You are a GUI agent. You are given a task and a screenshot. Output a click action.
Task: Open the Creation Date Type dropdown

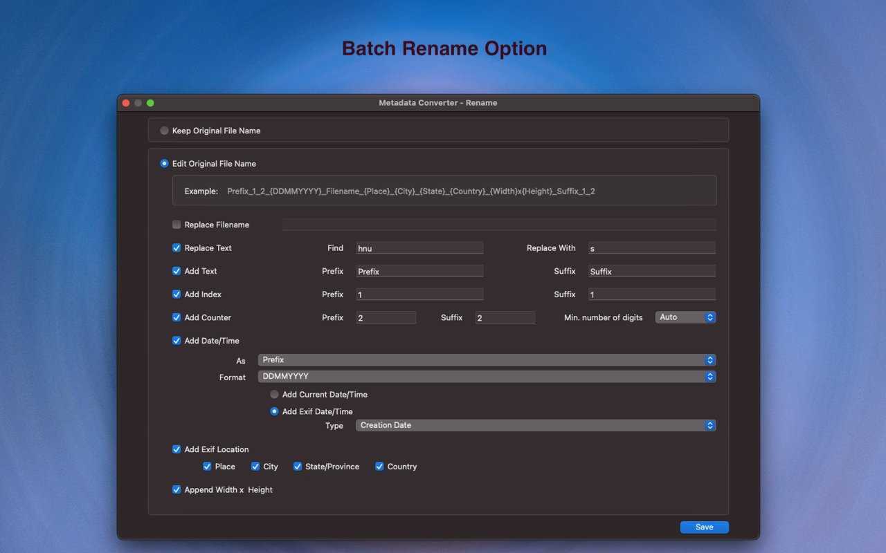pos(535,426)
